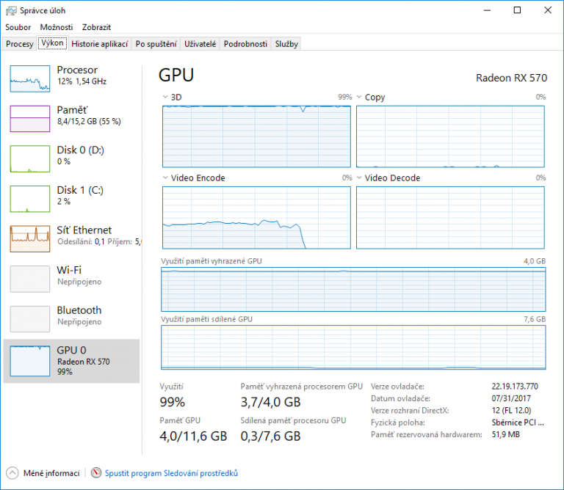
Task: Select the Wi-Fi graph icon
Action: pos(30,278)
